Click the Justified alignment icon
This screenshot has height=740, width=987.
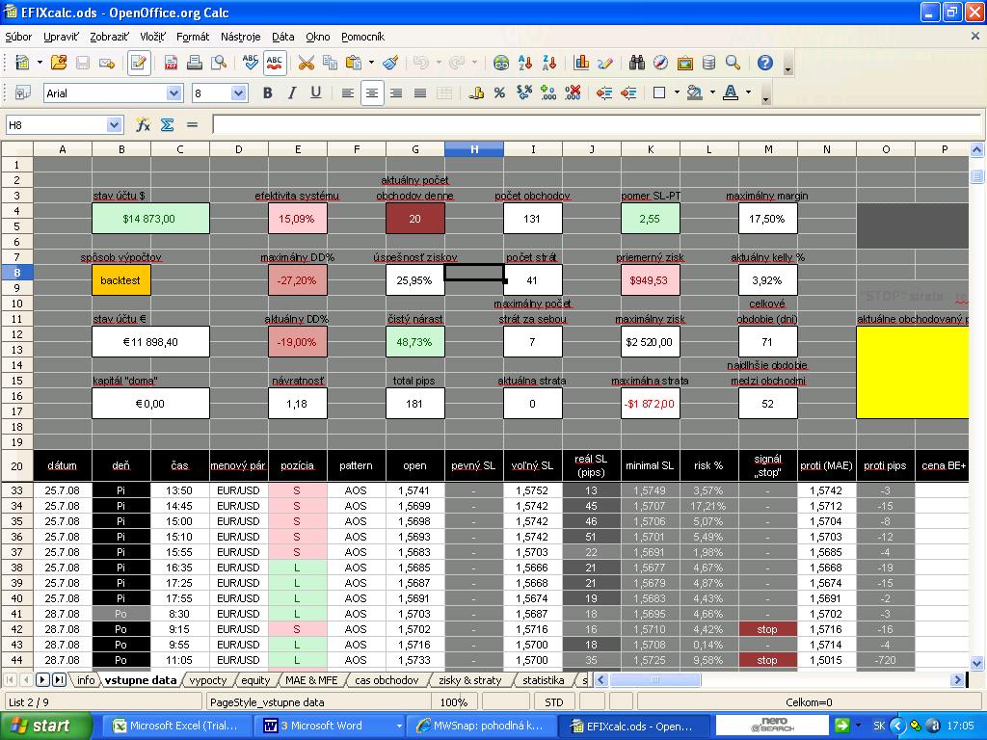[420, 93]
